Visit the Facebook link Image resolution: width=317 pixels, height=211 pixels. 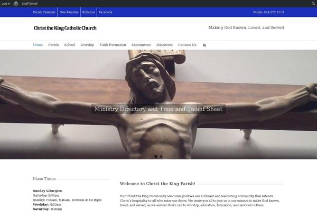pos(106,12)
